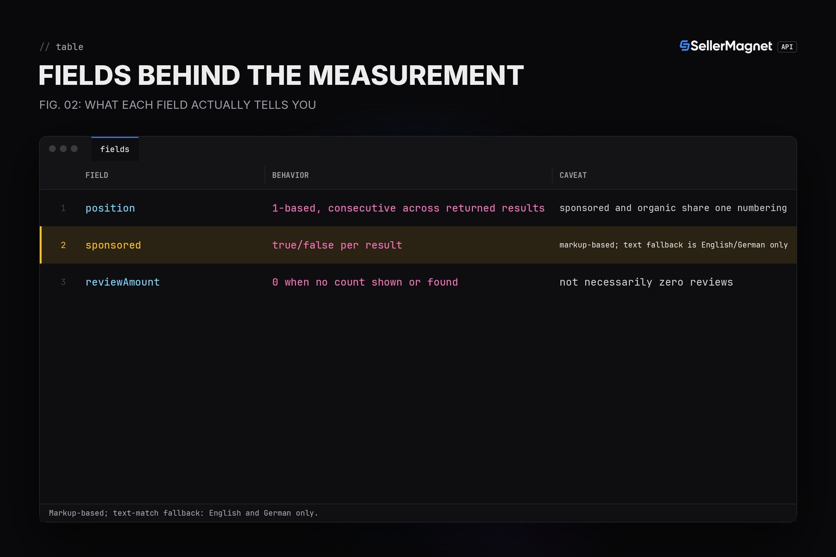Select the fields tab
Image resolution: width=836 pixels, height=557 pixels.
tap(115, 149)
